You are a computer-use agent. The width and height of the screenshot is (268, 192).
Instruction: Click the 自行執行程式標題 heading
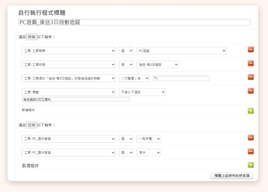coord(42,13)
